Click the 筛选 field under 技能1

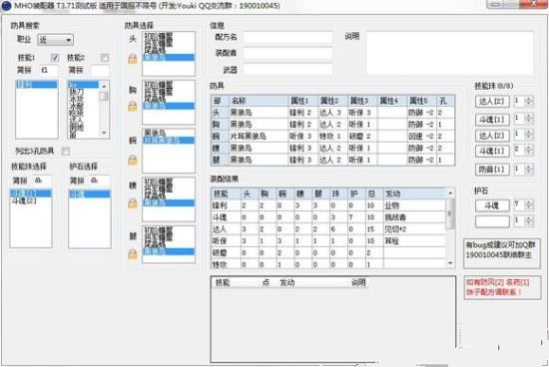(49, 70)
